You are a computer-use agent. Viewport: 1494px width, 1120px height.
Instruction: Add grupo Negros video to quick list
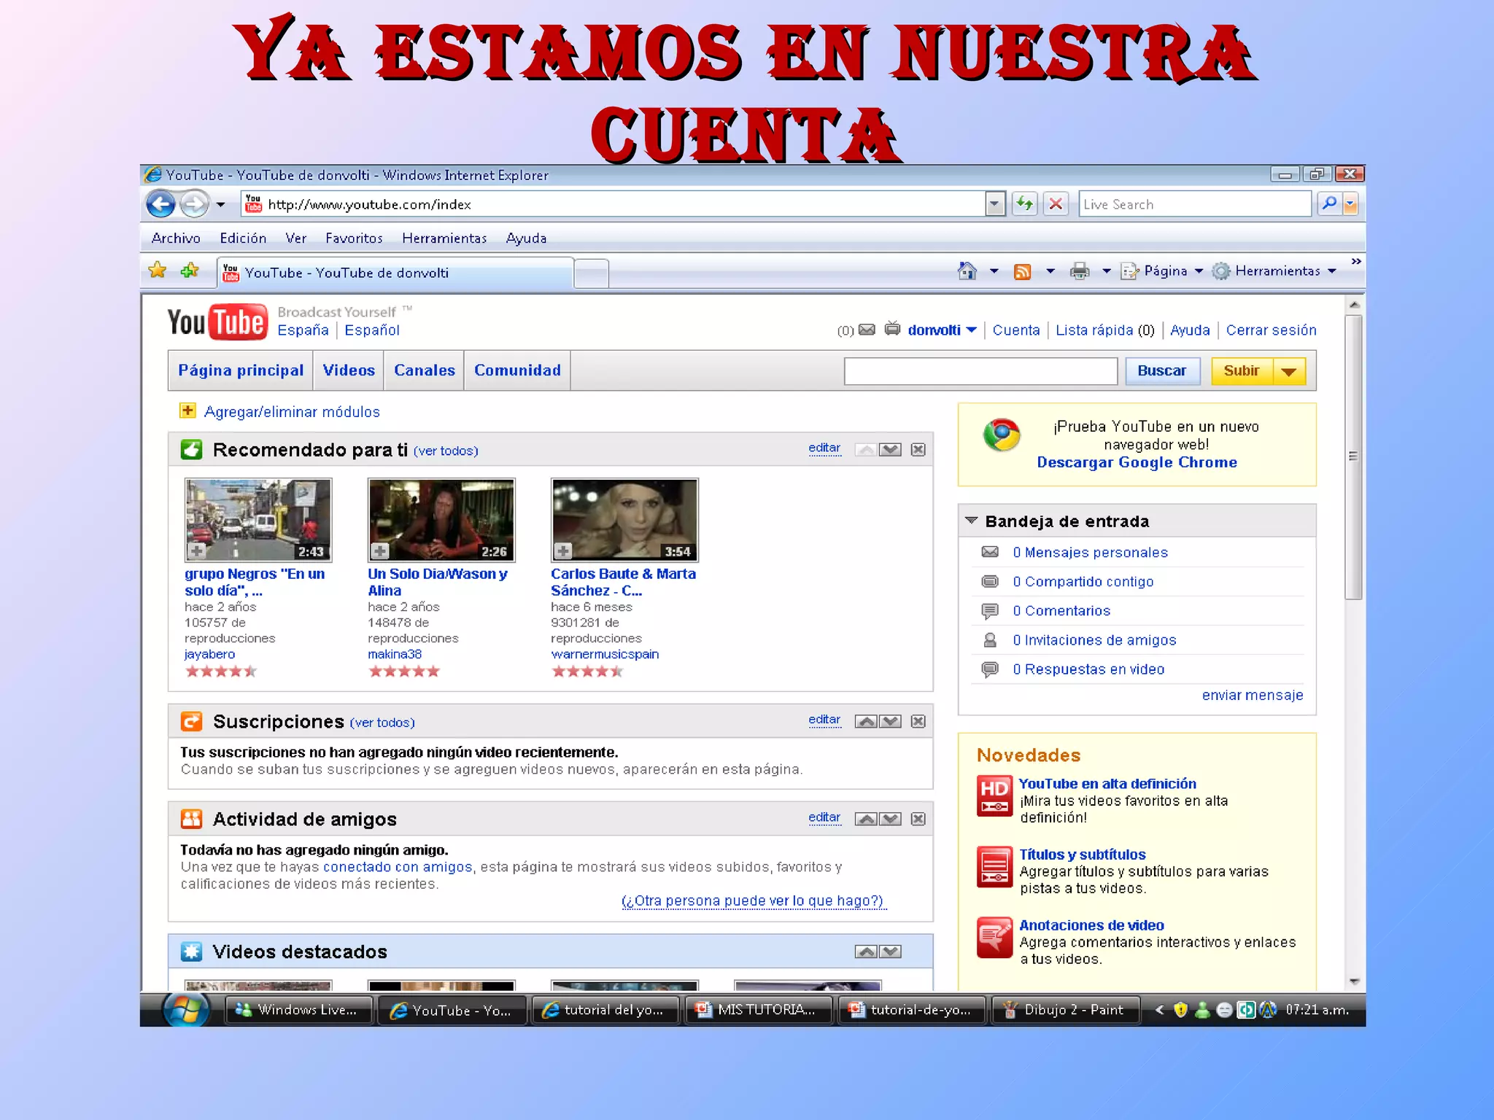(x=196, y=551)
